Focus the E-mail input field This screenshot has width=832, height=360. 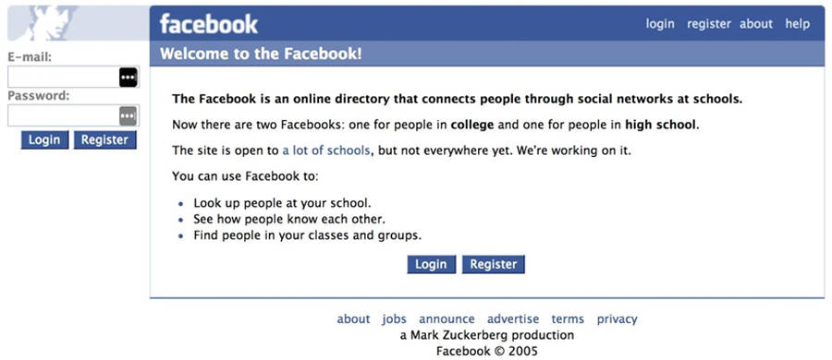[x=73, y=77]
